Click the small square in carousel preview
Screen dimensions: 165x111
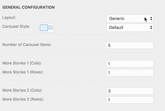pyautogui.click(x=51, y=28)
